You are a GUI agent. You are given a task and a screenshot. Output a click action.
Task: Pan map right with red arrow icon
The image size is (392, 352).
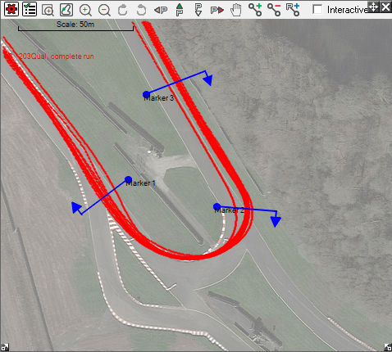[217, 11]
